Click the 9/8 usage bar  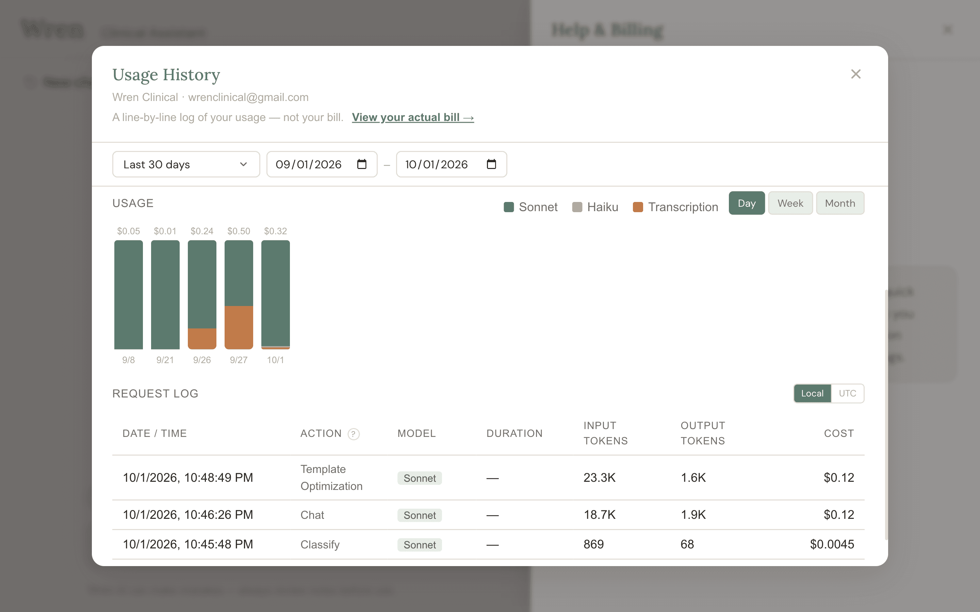click(128, 295)
